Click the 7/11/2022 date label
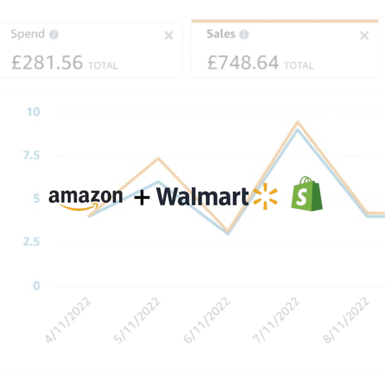This screenshot has height=385, width=385. click(277, 320)
